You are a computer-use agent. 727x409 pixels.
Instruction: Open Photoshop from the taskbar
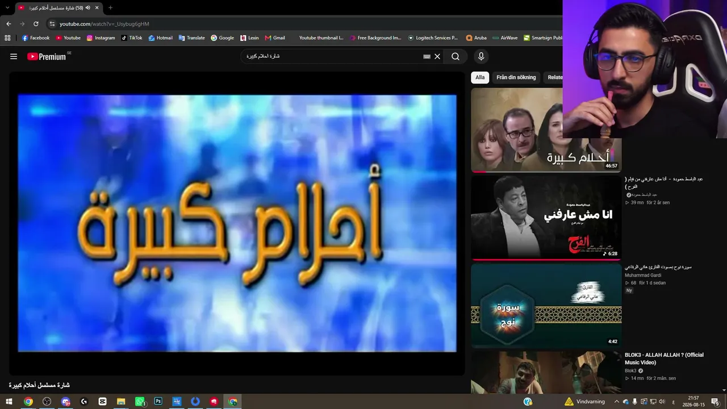click(x=158, y=402)
